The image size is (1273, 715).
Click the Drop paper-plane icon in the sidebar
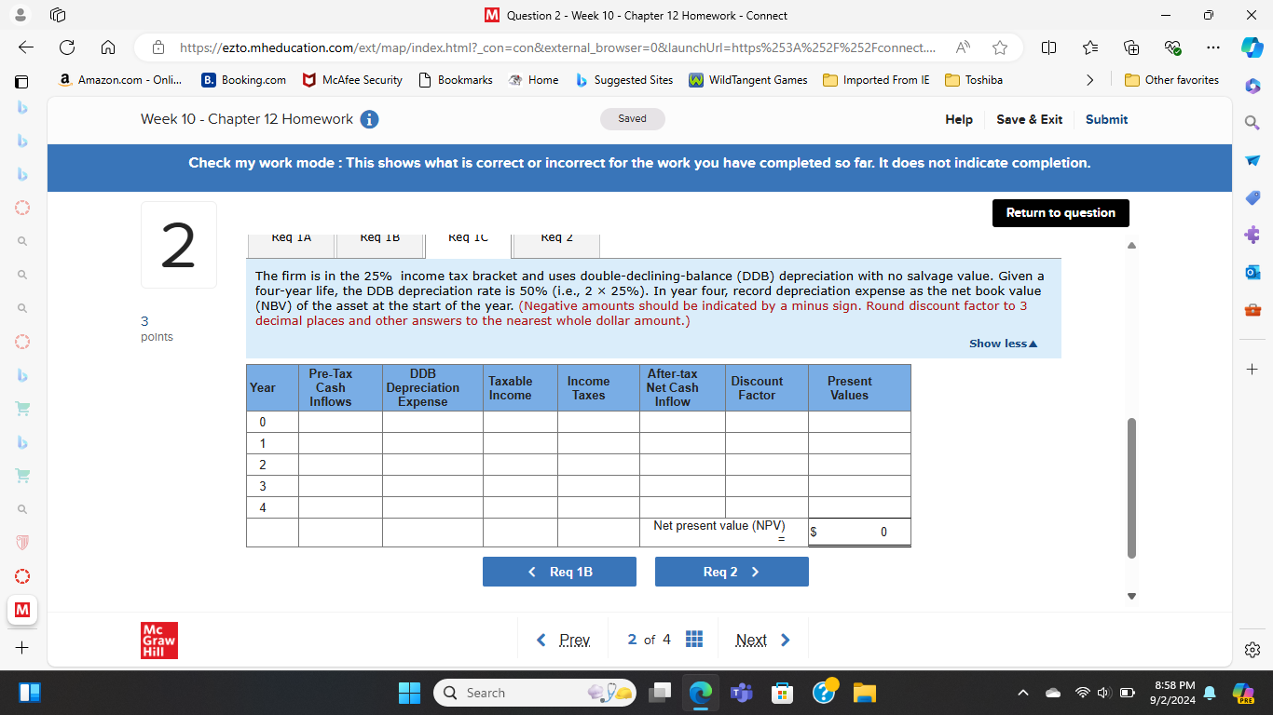click(1252, 158)
